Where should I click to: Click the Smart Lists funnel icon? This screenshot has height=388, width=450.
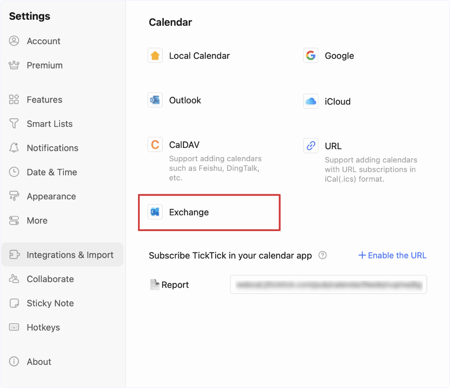(x=14, y=123)
